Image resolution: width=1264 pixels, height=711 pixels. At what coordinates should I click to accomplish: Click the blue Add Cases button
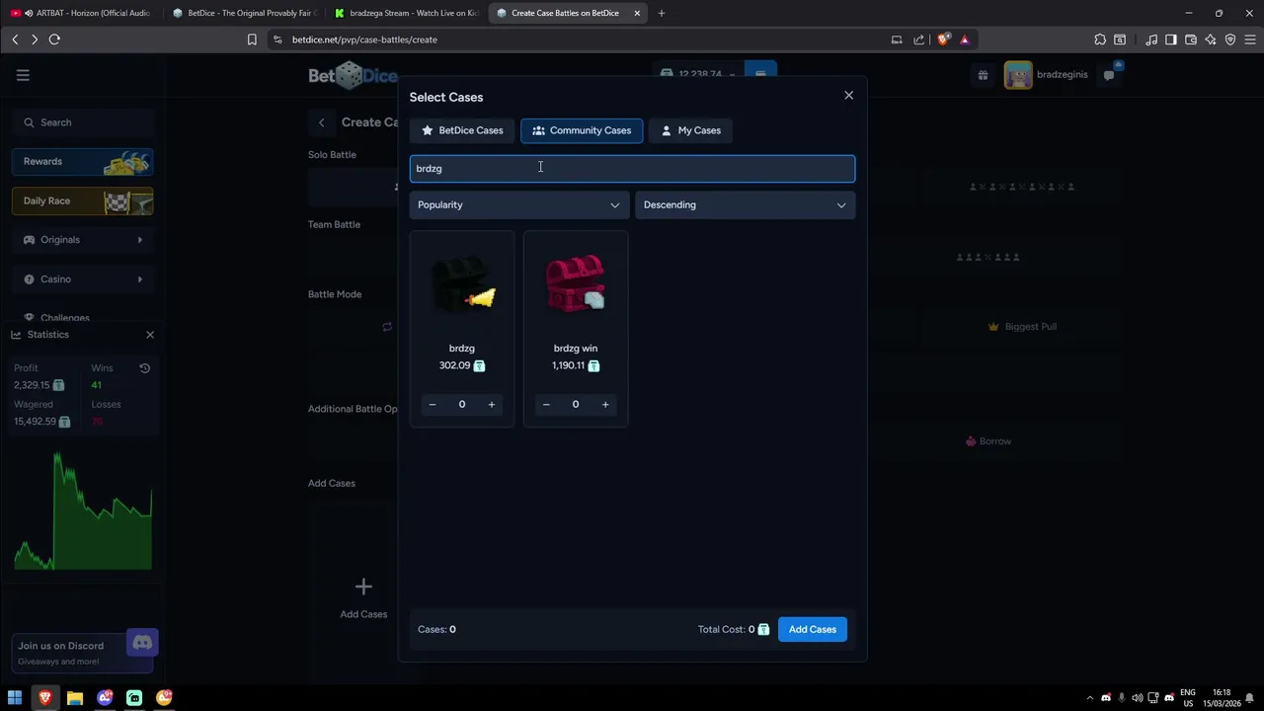(x=813, y=629)
